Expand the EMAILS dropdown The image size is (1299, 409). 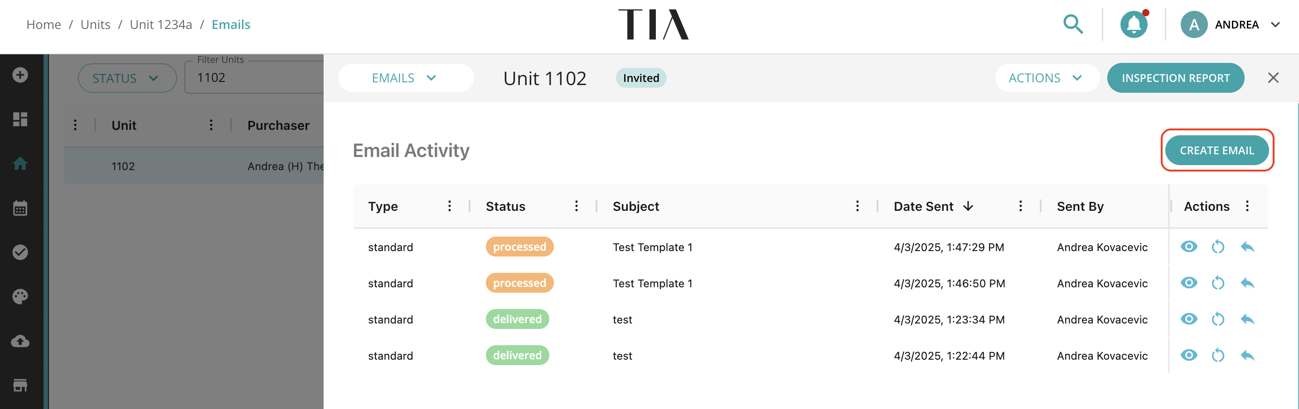406,78
